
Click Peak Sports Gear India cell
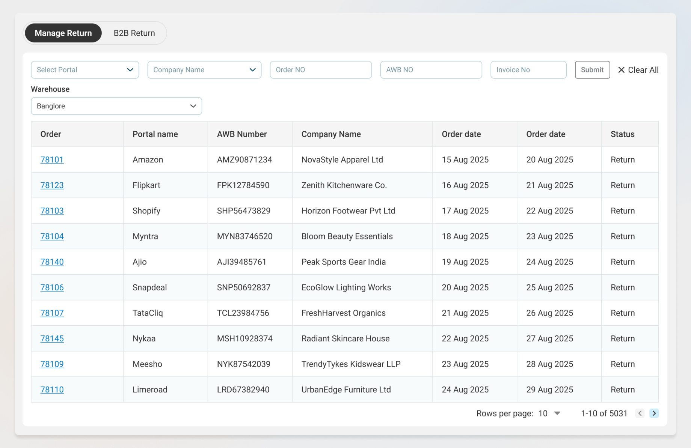coord(362,262)
